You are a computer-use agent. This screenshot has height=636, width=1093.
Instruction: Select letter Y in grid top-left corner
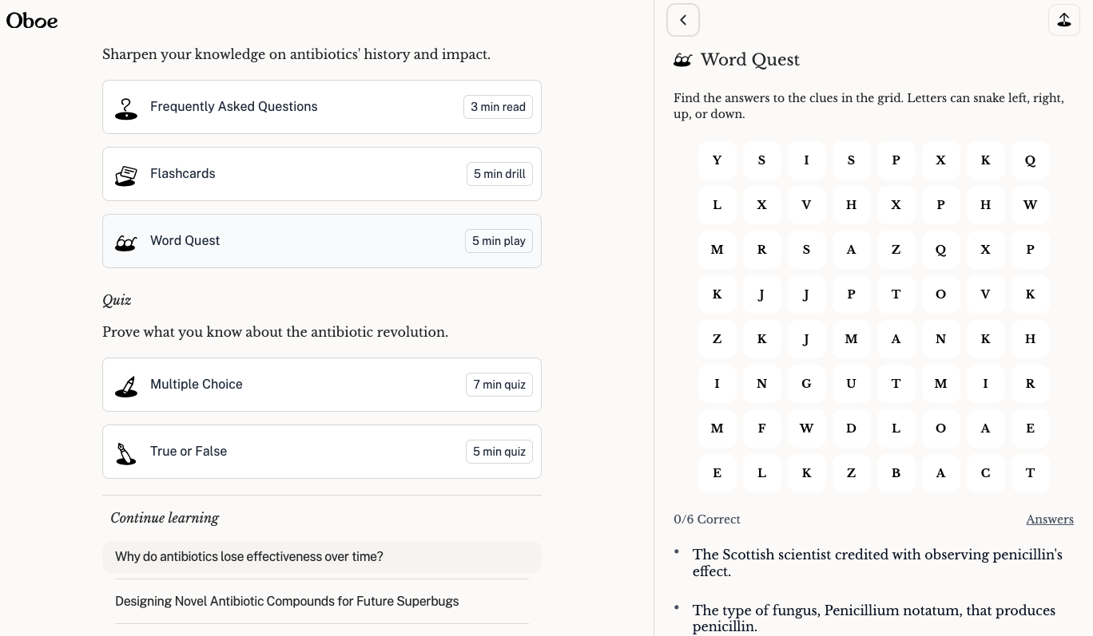pos(717,160)
